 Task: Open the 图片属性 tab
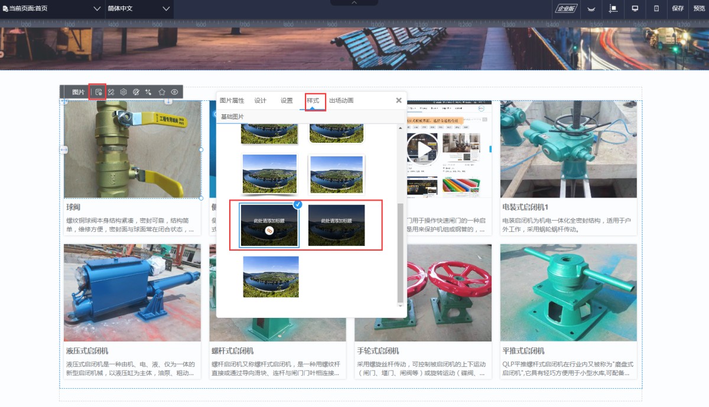(232, 100)
